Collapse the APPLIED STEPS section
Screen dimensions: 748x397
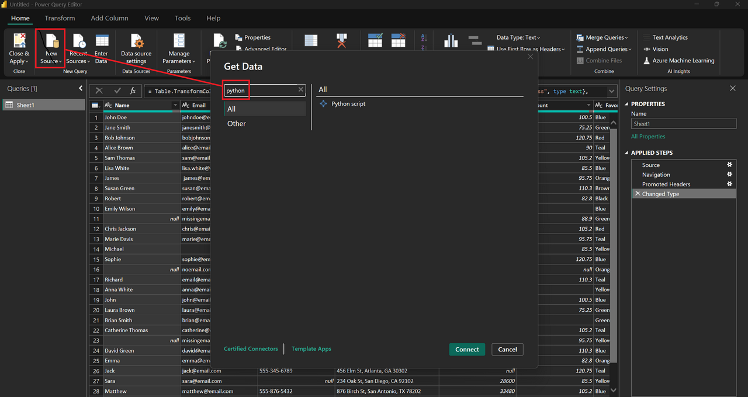627,153
